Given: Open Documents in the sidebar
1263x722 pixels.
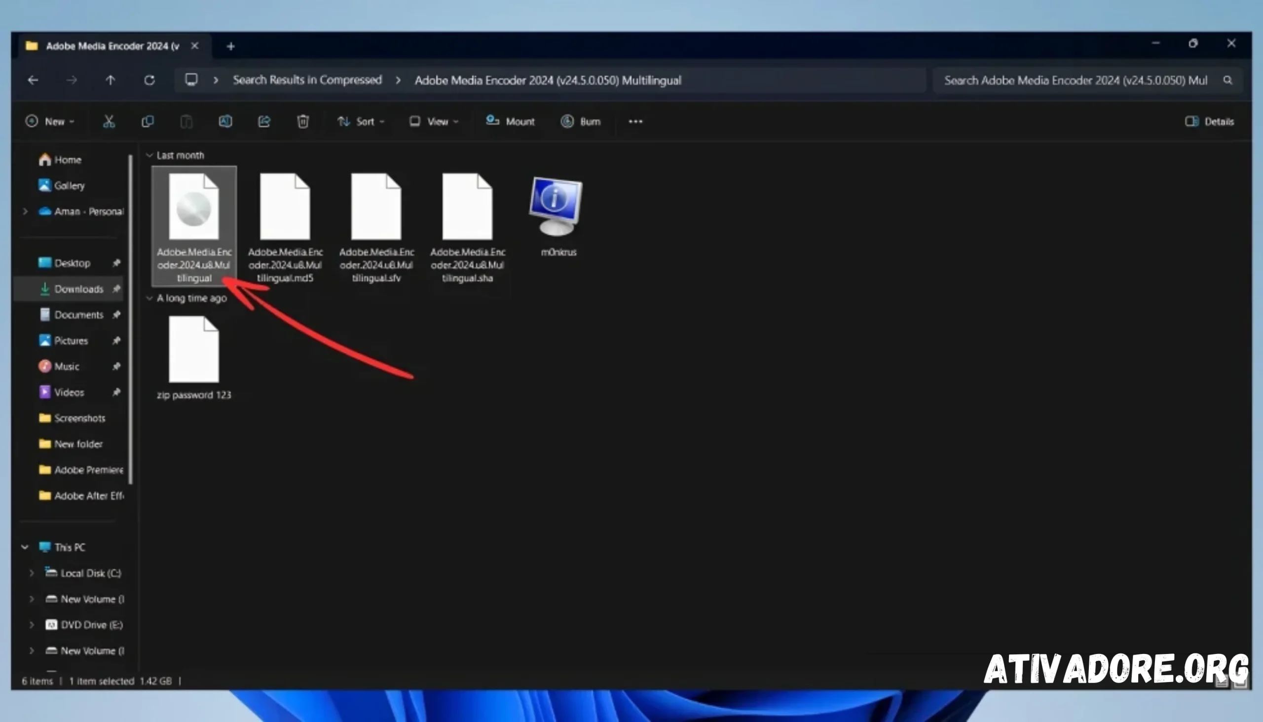Looking at the screenshot, I should point(71,314).
